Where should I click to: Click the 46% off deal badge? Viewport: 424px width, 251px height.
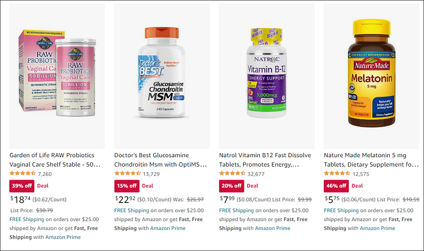(336, 186)
